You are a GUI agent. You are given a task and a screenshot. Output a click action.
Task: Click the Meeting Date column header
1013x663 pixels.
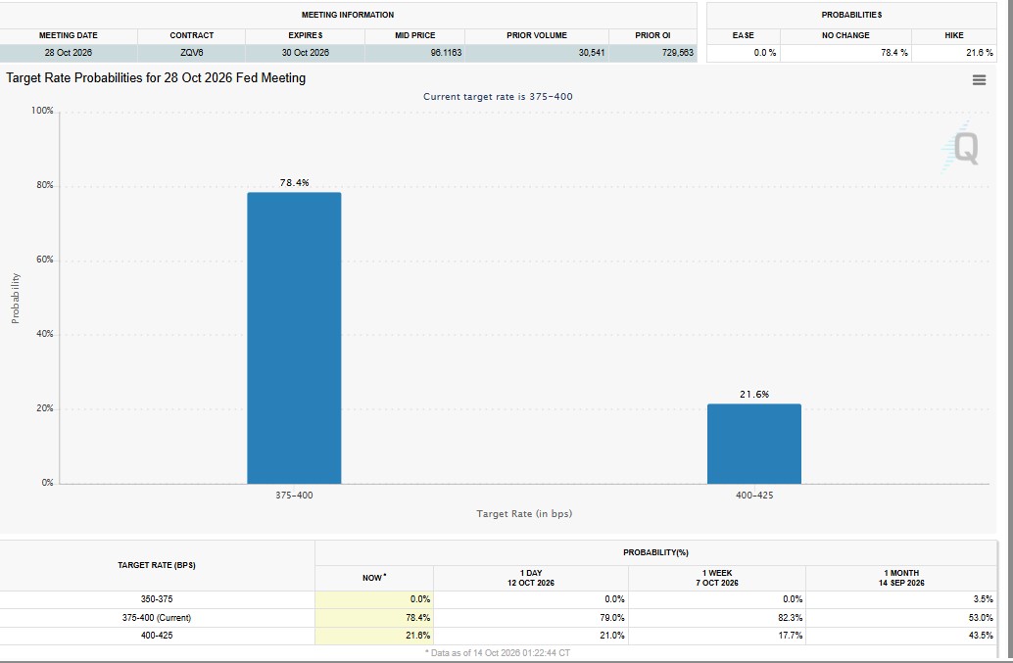[x=69, y=35]
